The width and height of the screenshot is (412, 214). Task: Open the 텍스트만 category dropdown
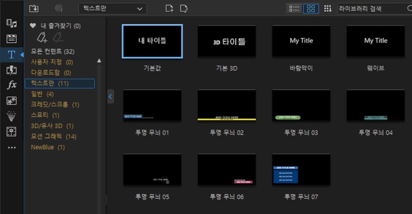pyautogui.click(x=113, y=9)
